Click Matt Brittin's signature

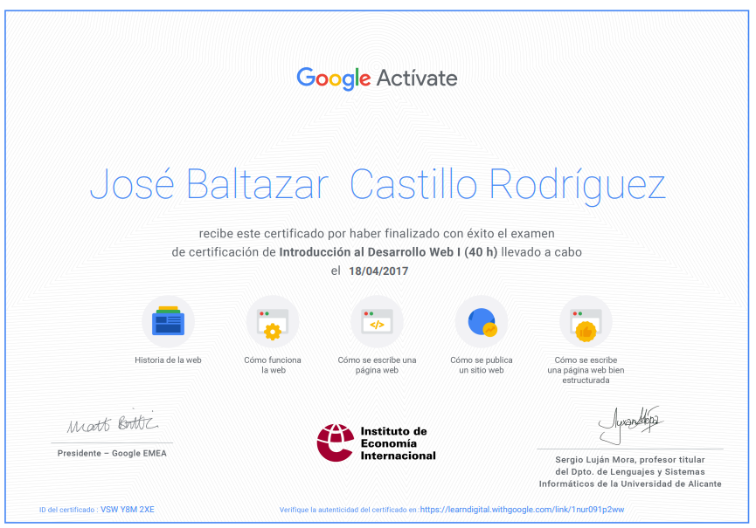point(113,423)
